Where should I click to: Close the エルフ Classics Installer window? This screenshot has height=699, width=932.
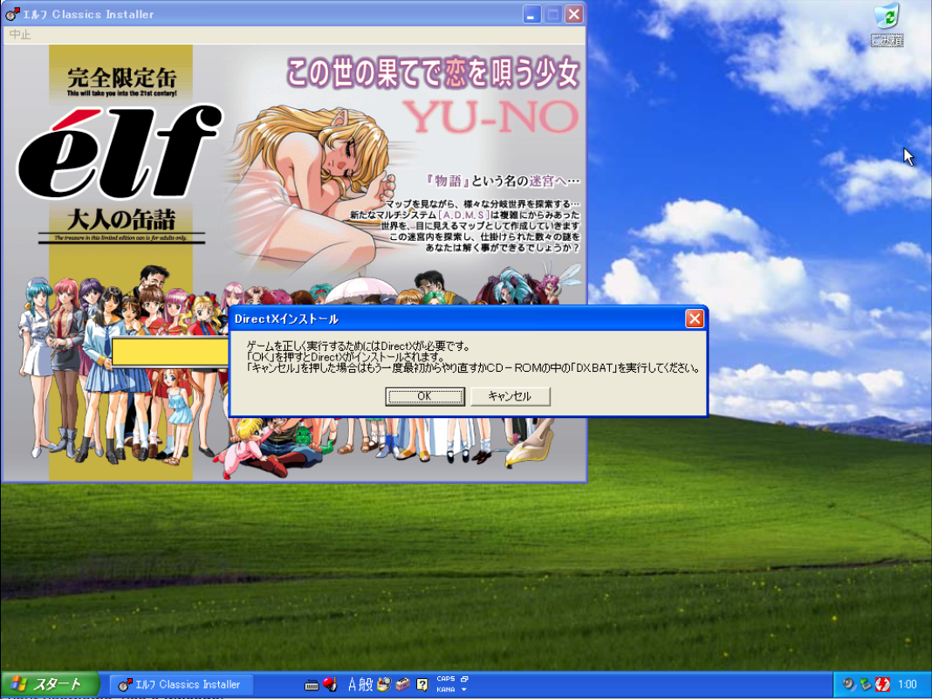pos(573,14)
